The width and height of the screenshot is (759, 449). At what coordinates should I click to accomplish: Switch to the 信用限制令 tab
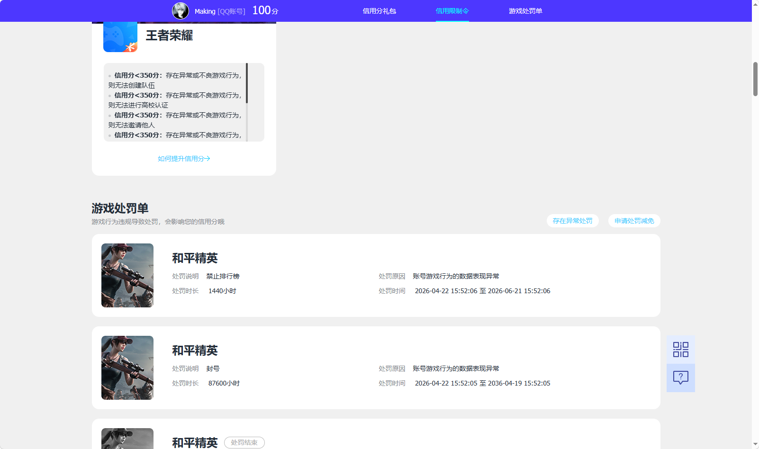pyautogui.click(x=452, y=11)
